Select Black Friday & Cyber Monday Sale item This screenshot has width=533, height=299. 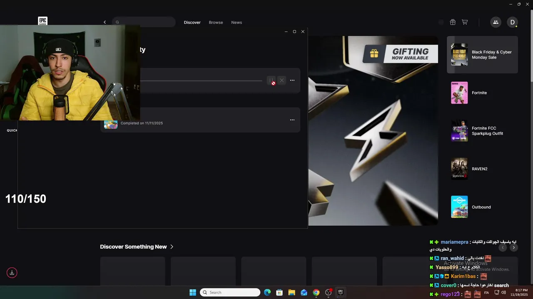(482, 55)
